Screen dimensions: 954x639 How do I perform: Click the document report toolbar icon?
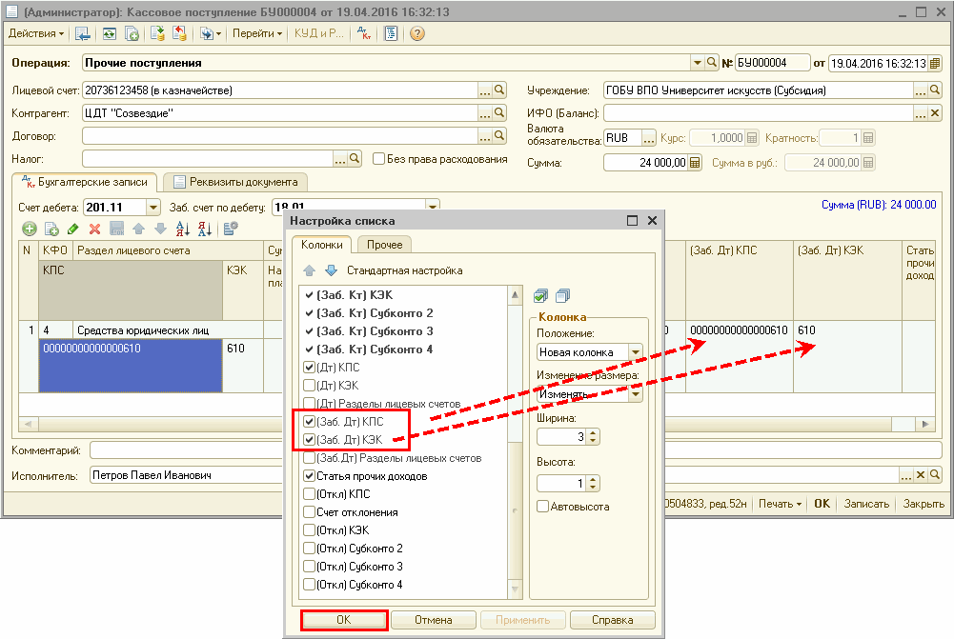[x=391, y=33]
